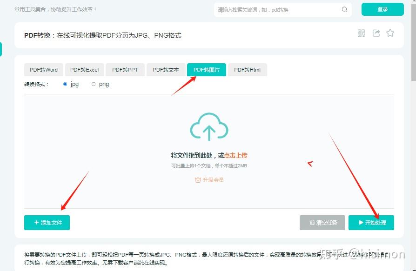416x271 pixels.
Task: Click the 清空任务 clear tasks button
Action: 322,223
